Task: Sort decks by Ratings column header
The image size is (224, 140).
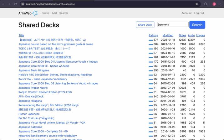Action: (x=153, y=35)
